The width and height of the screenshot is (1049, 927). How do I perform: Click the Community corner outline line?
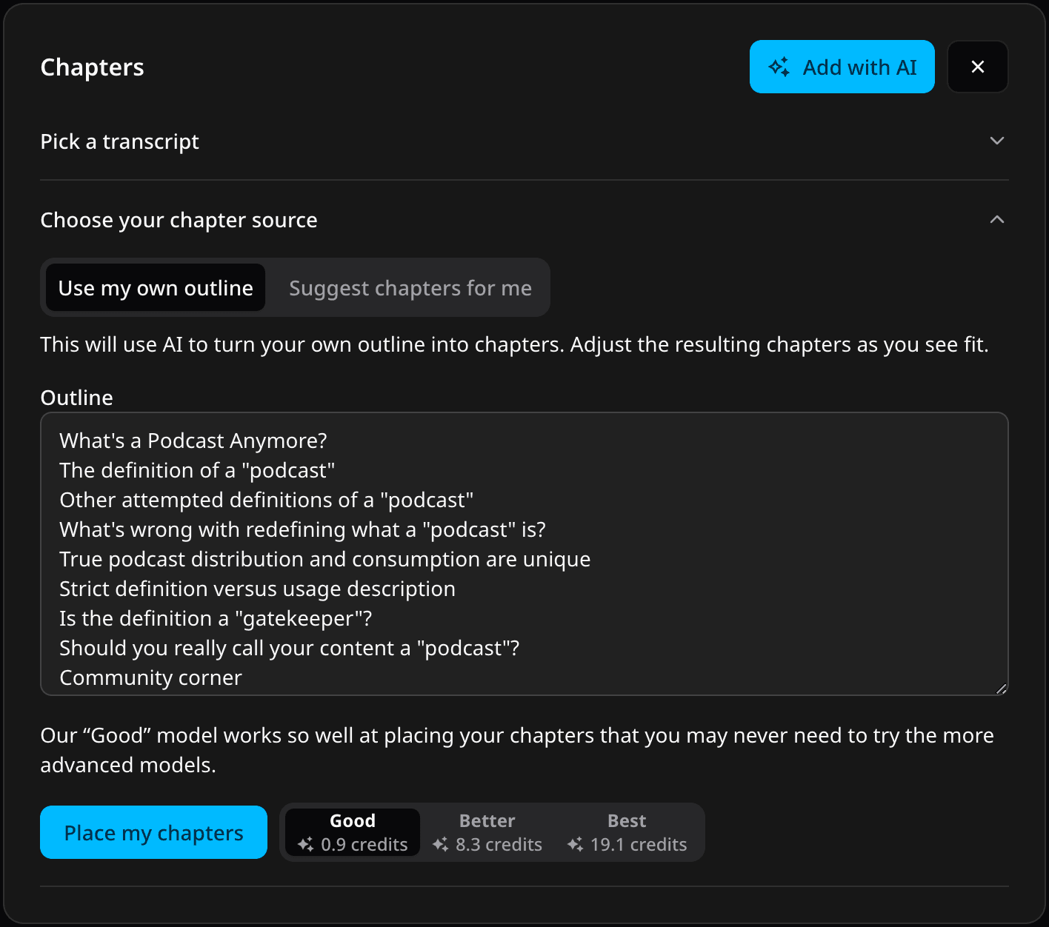click(150, 677)
